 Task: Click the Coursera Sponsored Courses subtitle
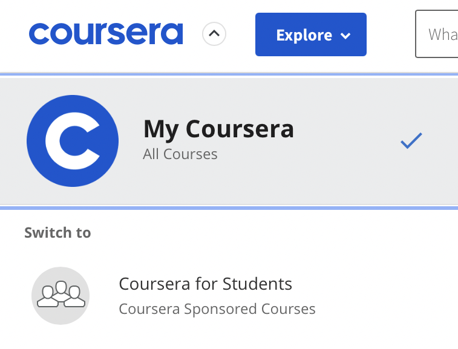coord(217,309)
